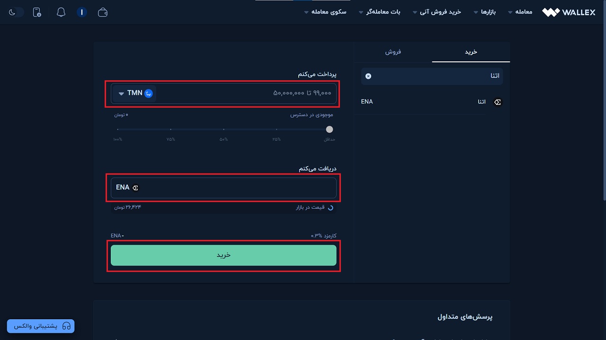
Task: Click the ENA icon in the receive field
Action: [x=135, y=187]
